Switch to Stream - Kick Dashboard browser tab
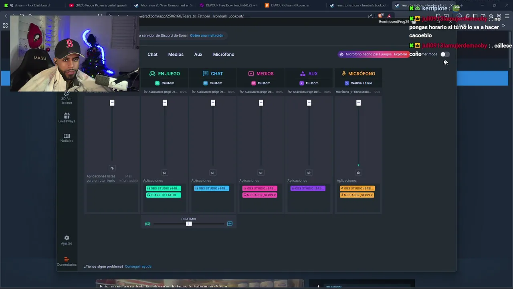Screen dimensions: 513x289 pyautogui.click(x=32, y=5)
